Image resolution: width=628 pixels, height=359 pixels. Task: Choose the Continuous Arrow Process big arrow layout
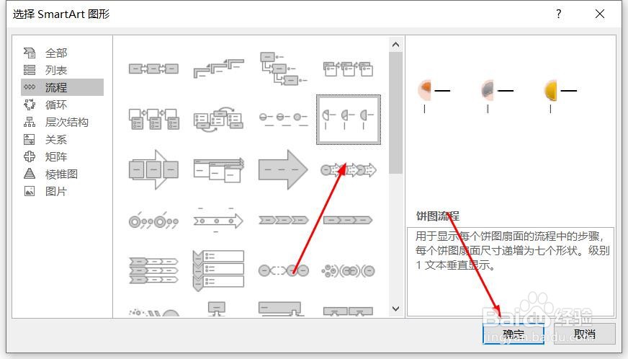(x=283, y=169)
